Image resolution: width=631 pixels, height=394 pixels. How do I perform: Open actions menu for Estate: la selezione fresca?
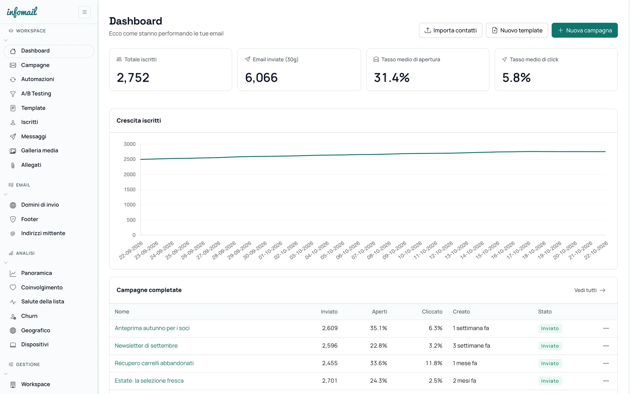click(x=606, y=381)
